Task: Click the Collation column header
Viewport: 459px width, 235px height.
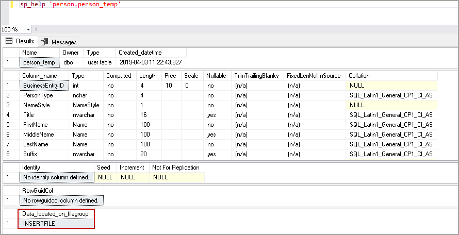Action: coord(359,76)
